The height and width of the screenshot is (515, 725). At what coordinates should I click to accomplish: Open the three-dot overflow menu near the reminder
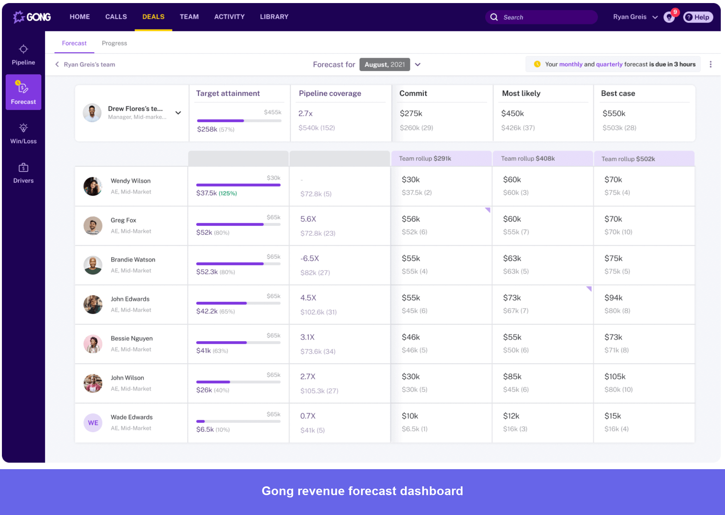[711, 64]
